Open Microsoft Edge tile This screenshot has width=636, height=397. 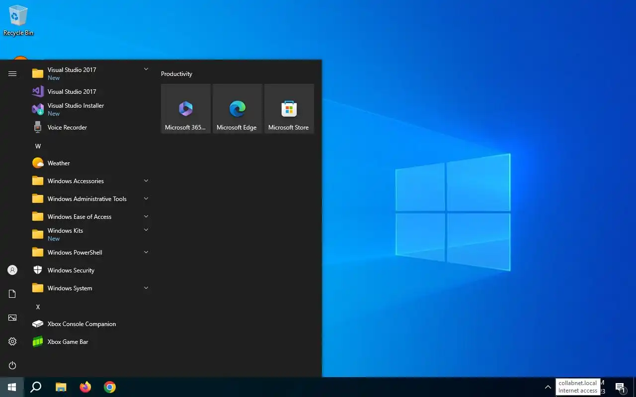[x=238, y=109]
